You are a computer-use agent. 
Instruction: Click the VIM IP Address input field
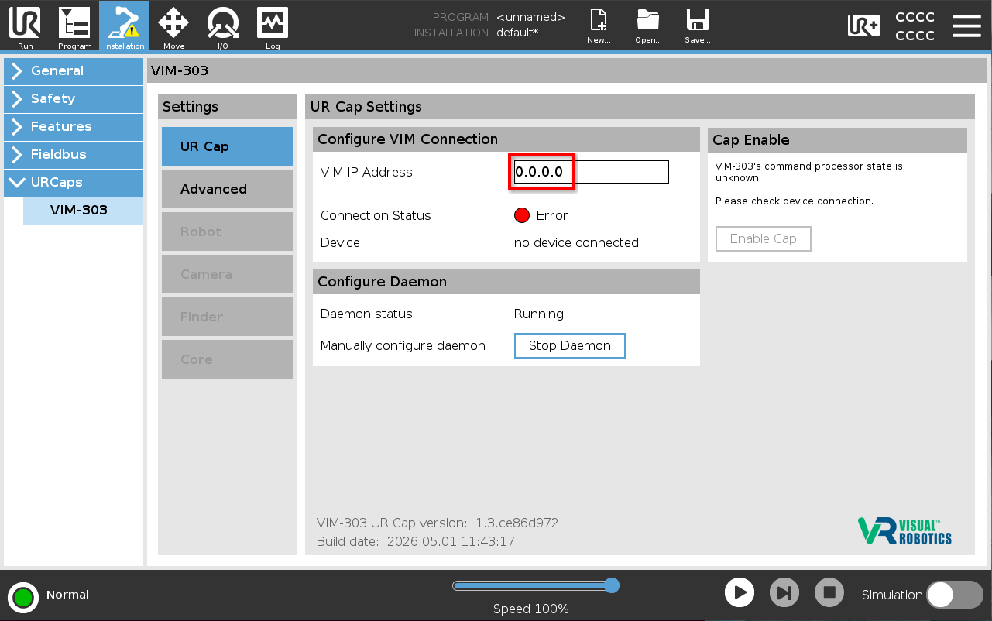592,172
